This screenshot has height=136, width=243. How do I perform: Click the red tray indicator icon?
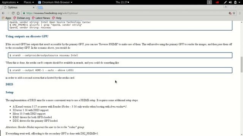pos(217,2)
